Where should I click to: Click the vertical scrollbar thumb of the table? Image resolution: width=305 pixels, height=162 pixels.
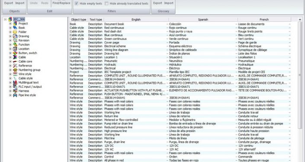point(300,75)
